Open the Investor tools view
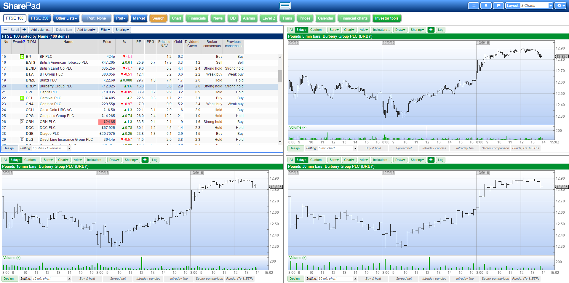 387,18
